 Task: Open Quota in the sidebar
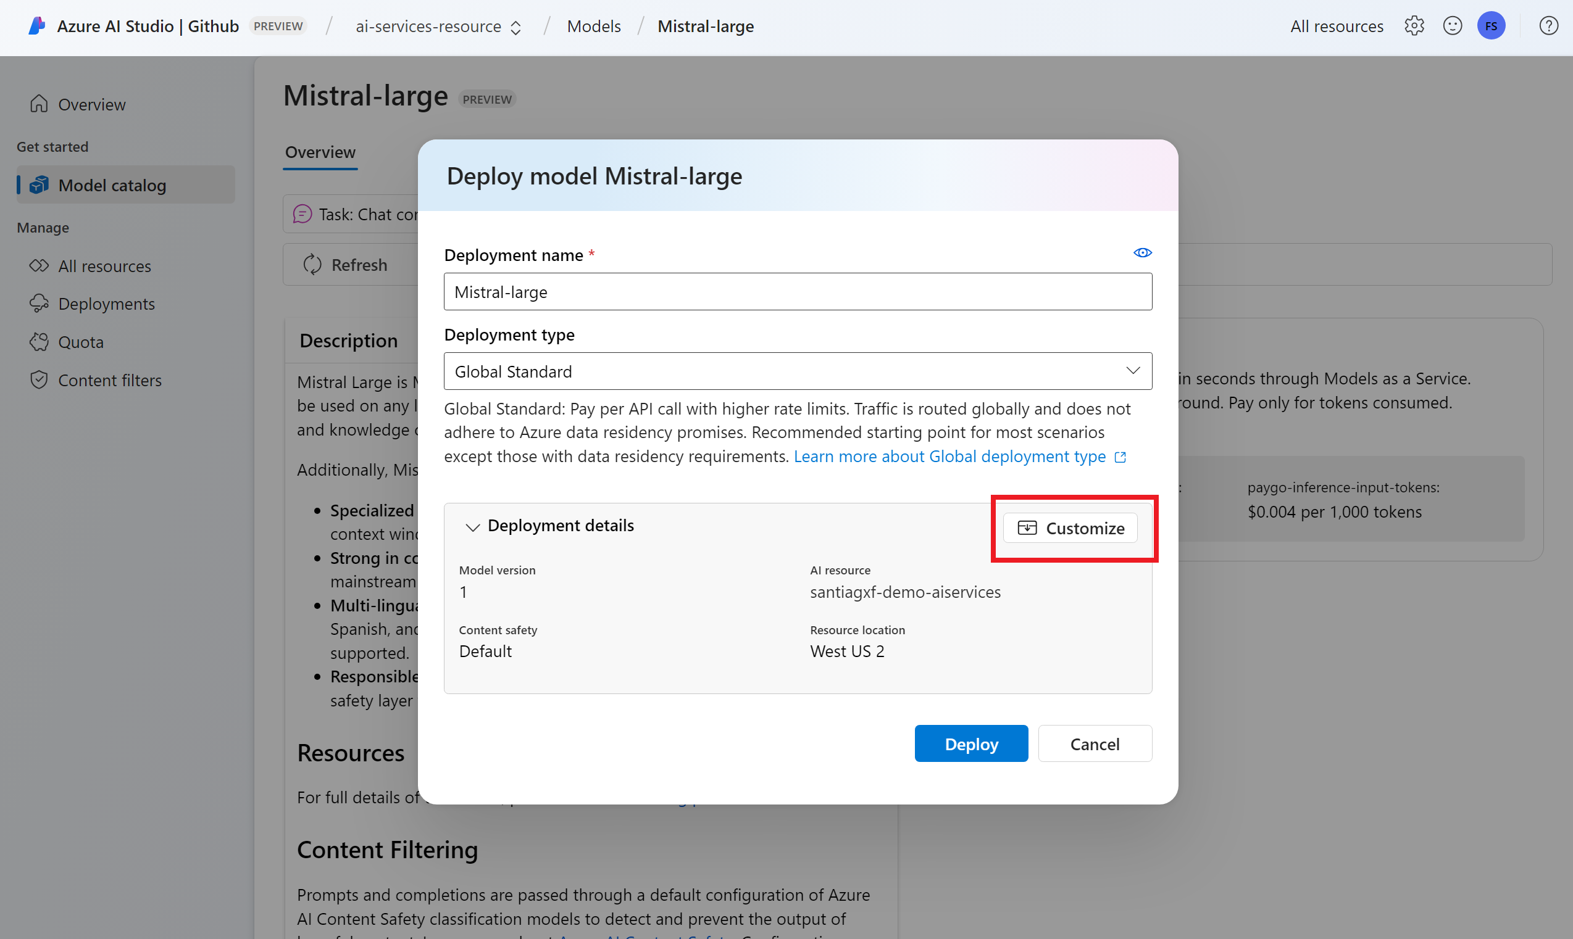point(80,342)
